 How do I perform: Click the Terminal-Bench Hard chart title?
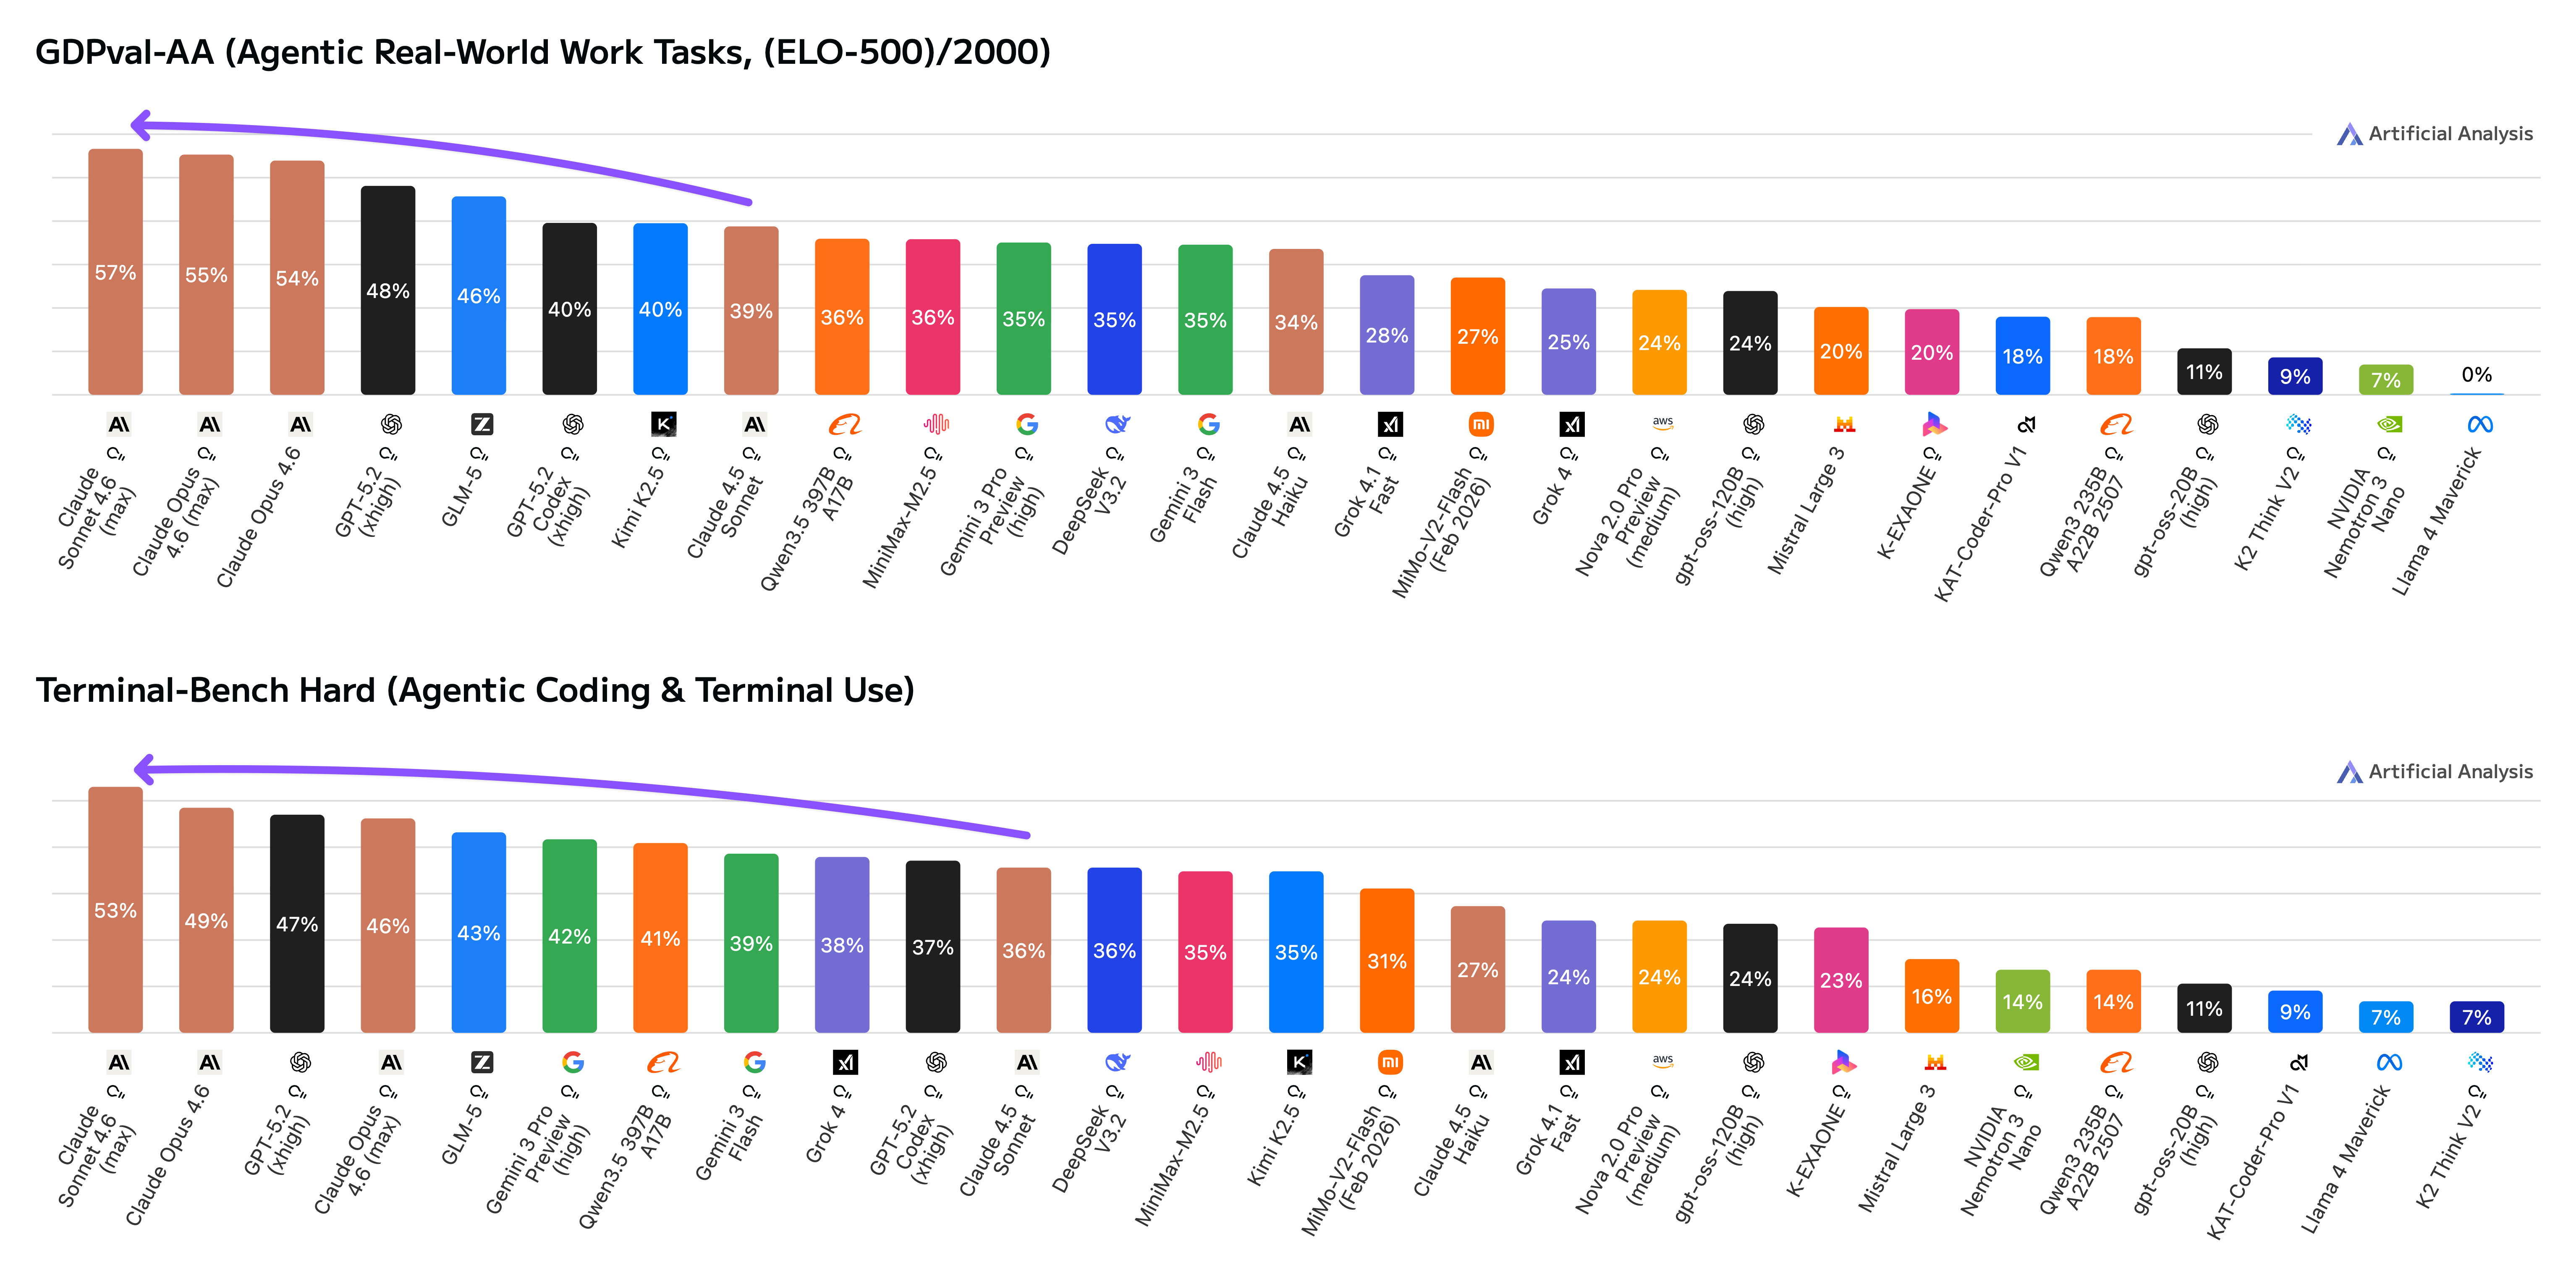point(475,690)
